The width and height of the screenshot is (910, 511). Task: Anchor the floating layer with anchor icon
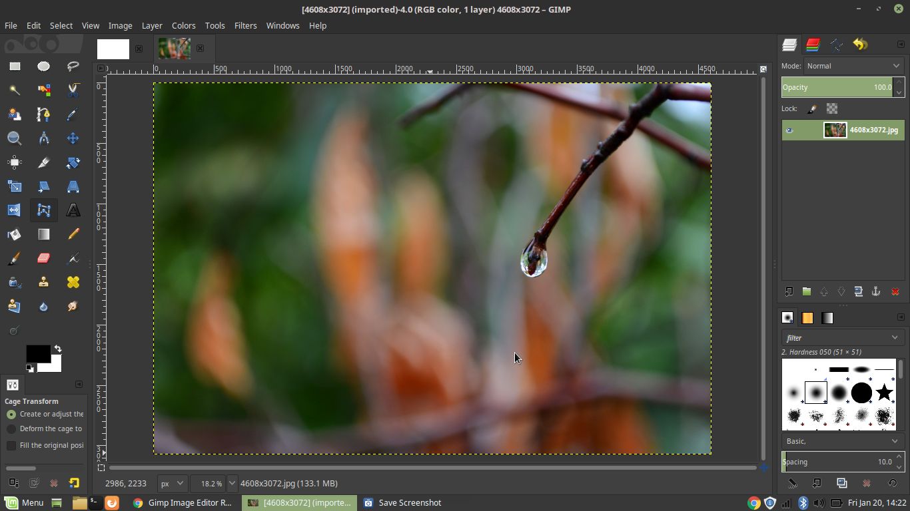coord(876,291)
